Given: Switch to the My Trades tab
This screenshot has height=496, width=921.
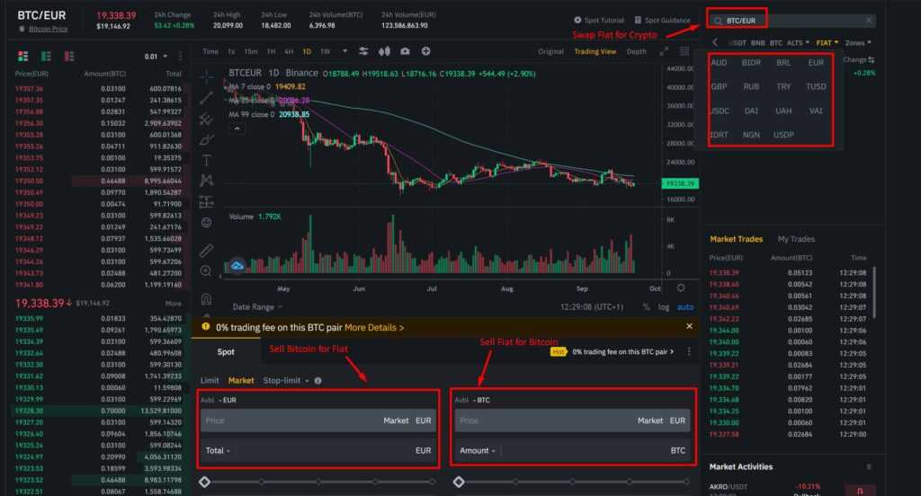Looking at the screenshot, I should click(796, 239).
